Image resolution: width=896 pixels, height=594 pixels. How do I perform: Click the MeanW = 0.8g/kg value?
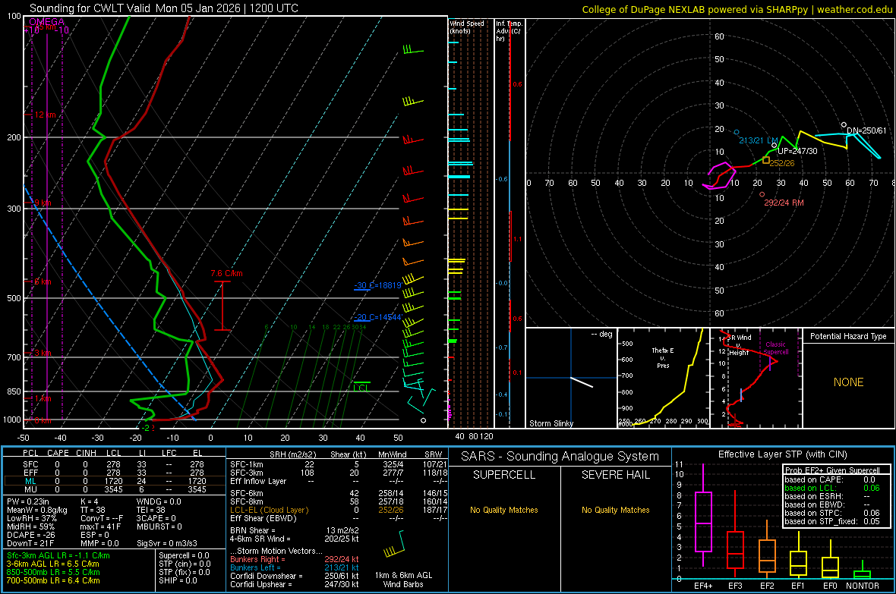pyautogui.click(x=37, y=510)
